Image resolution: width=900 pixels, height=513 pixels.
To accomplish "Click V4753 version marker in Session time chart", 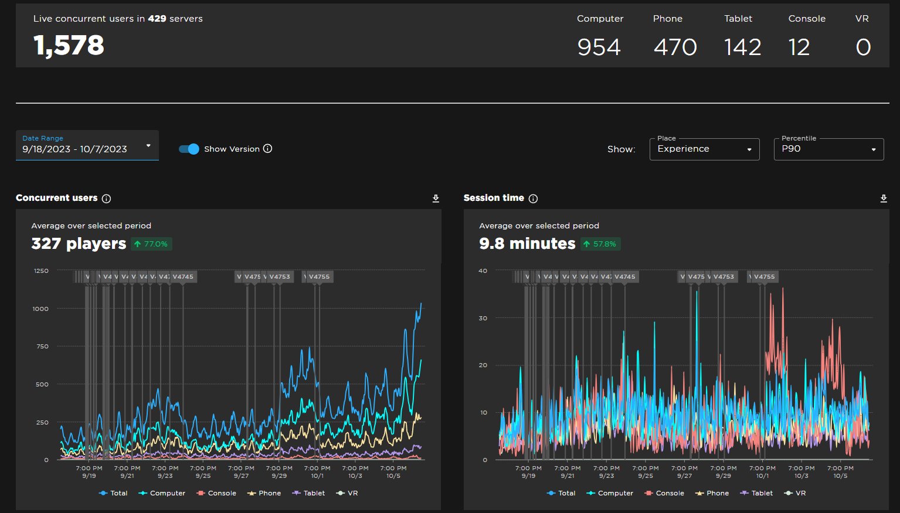I will [724, 277].
